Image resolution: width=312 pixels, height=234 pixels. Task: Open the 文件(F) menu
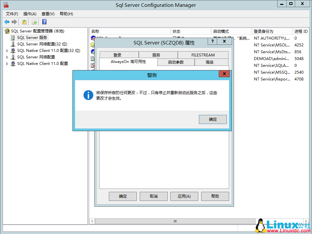click(x=11, y=14)
